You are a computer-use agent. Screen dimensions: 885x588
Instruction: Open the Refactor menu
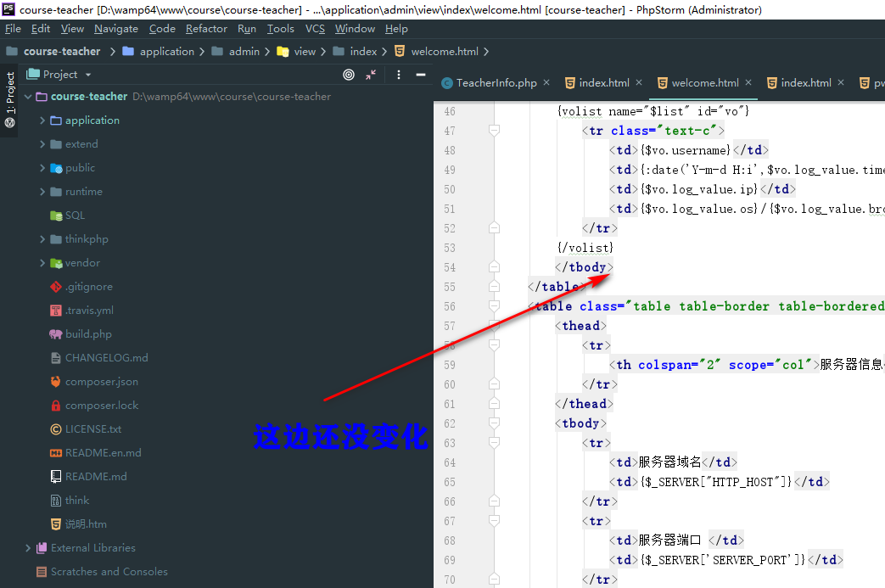206,29
